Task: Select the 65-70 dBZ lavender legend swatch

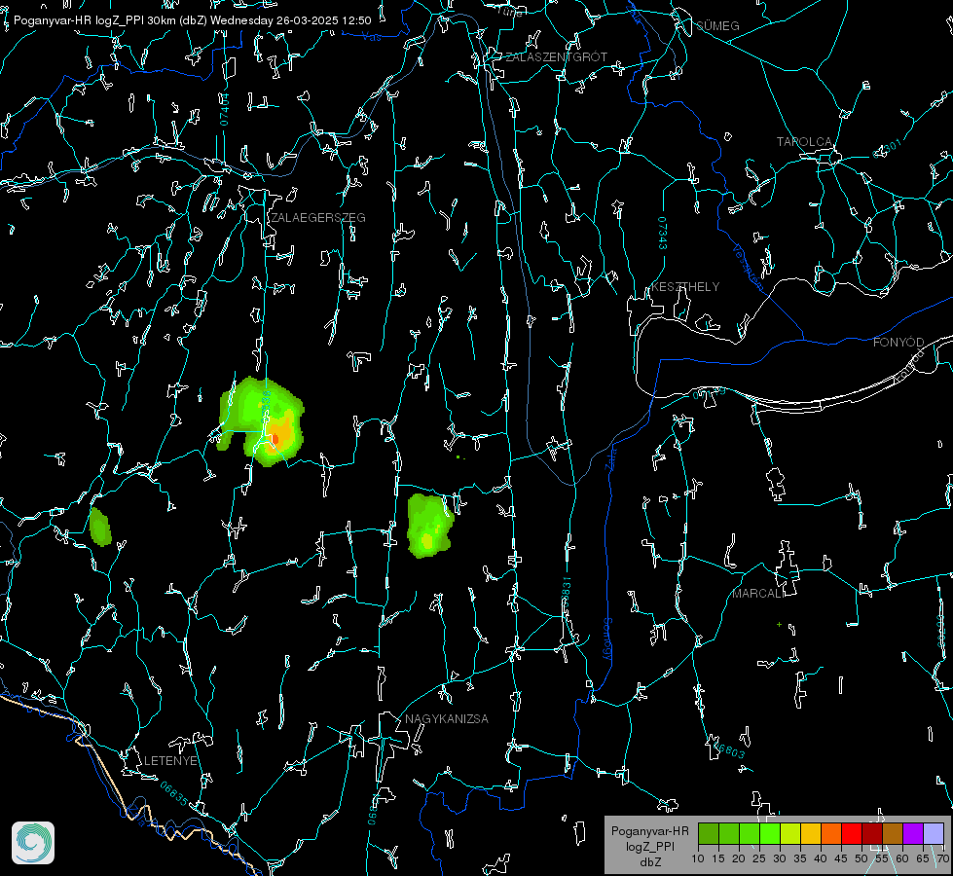Action: [x=933, y=833]
